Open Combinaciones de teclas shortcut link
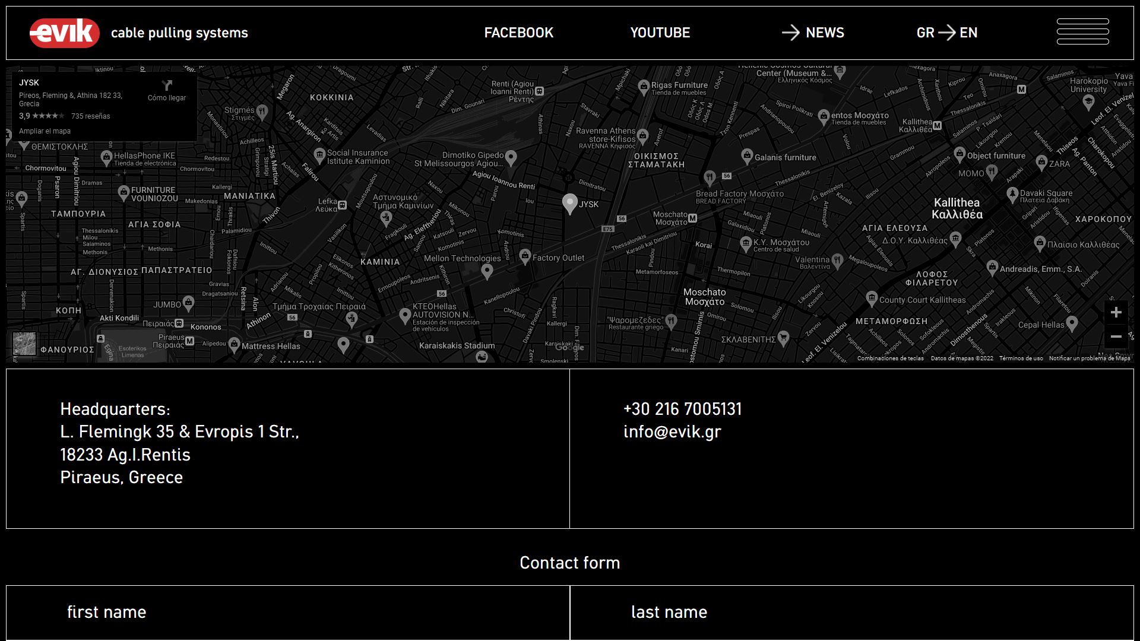 [x=890, y=358]
